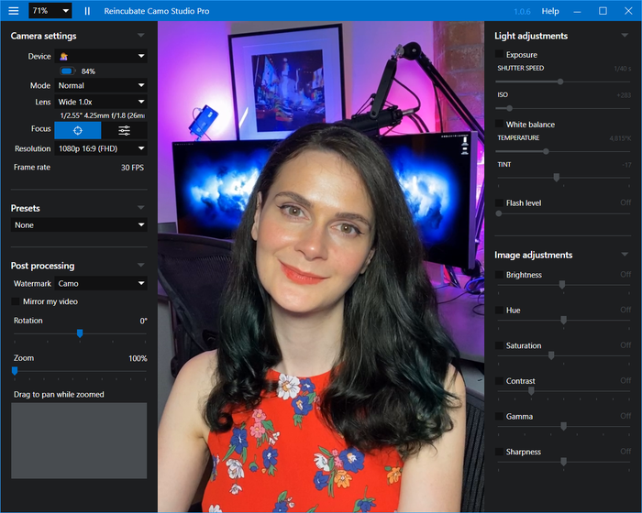The height and width of the screenshot is (513, 642).
Task: Click the 4,815°K temperature value
Action: point(620,138)
